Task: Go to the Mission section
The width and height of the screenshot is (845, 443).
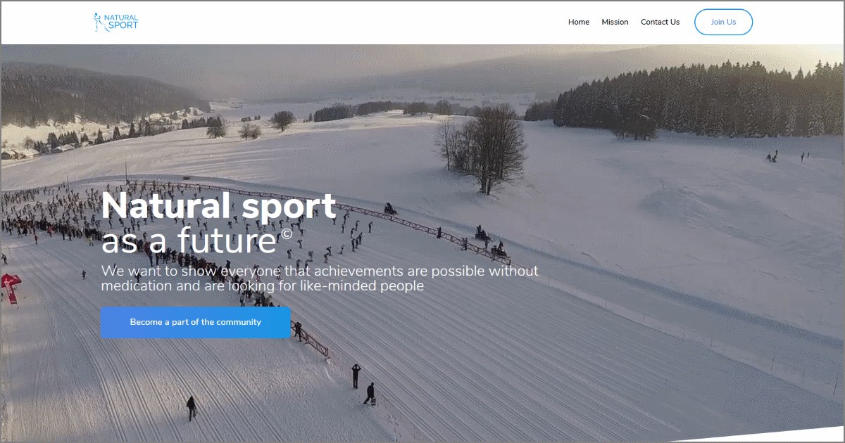Action: click(x=615, y=22)
